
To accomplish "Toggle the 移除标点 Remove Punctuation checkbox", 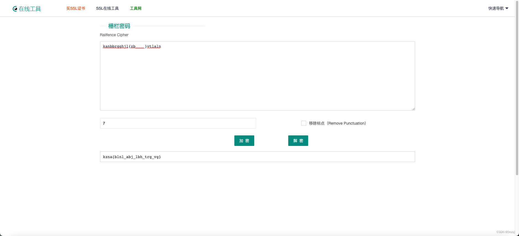I will pyautogui.click(x=304, y=123).
